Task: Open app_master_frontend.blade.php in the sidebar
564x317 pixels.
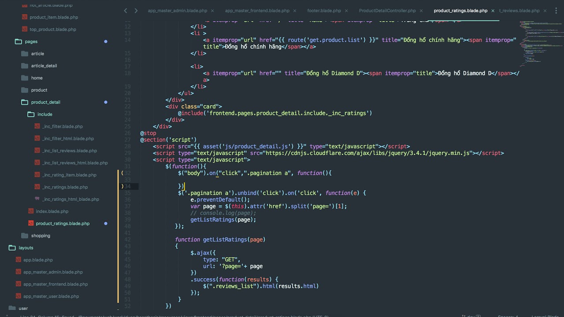Action: point(56,284)
